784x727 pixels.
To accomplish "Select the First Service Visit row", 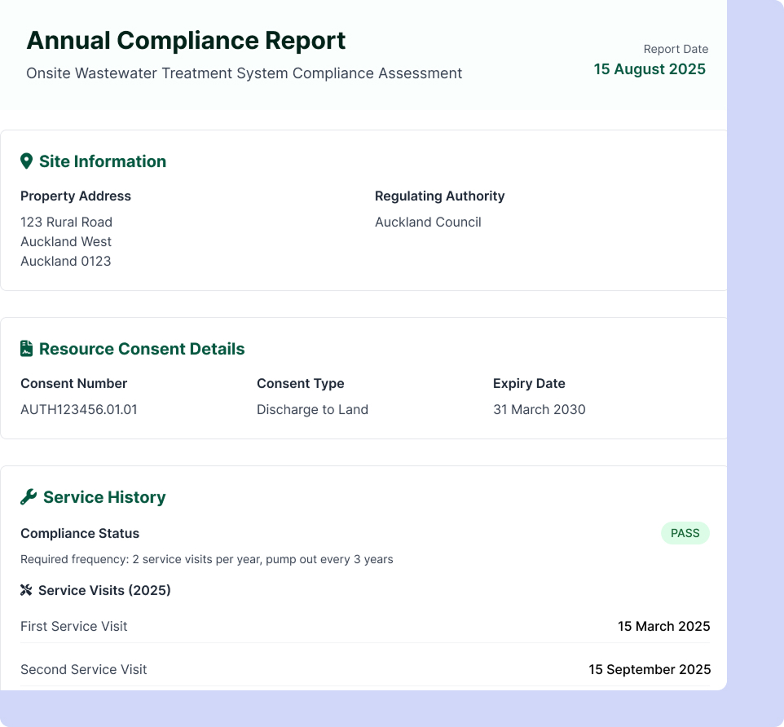I will pyautogui.click(x=74, y=626).
